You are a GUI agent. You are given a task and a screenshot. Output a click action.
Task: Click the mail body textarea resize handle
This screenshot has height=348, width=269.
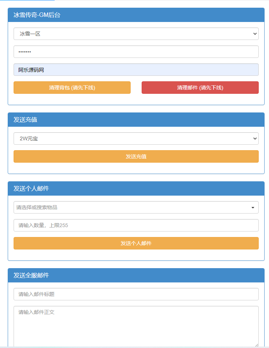(257, 345)
